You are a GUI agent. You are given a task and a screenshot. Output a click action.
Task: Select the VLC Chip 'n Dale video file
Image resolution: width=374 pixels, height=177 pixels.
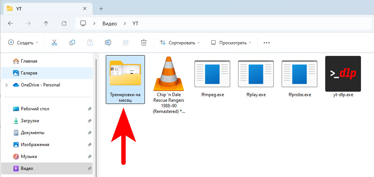point(168,75)
